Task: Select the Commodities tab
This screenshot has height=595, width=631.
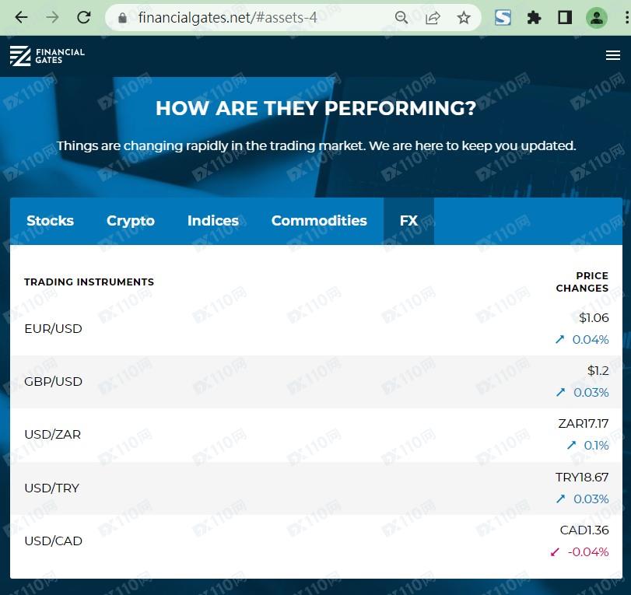Action: (x=319, y=221)
